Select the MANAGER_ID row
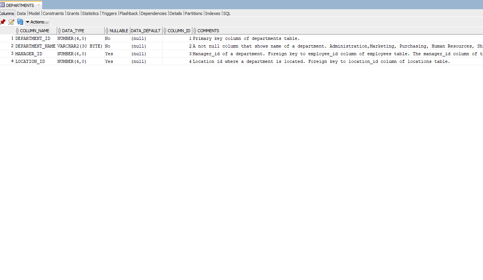The image size is (483, 280). coord(29,54)
